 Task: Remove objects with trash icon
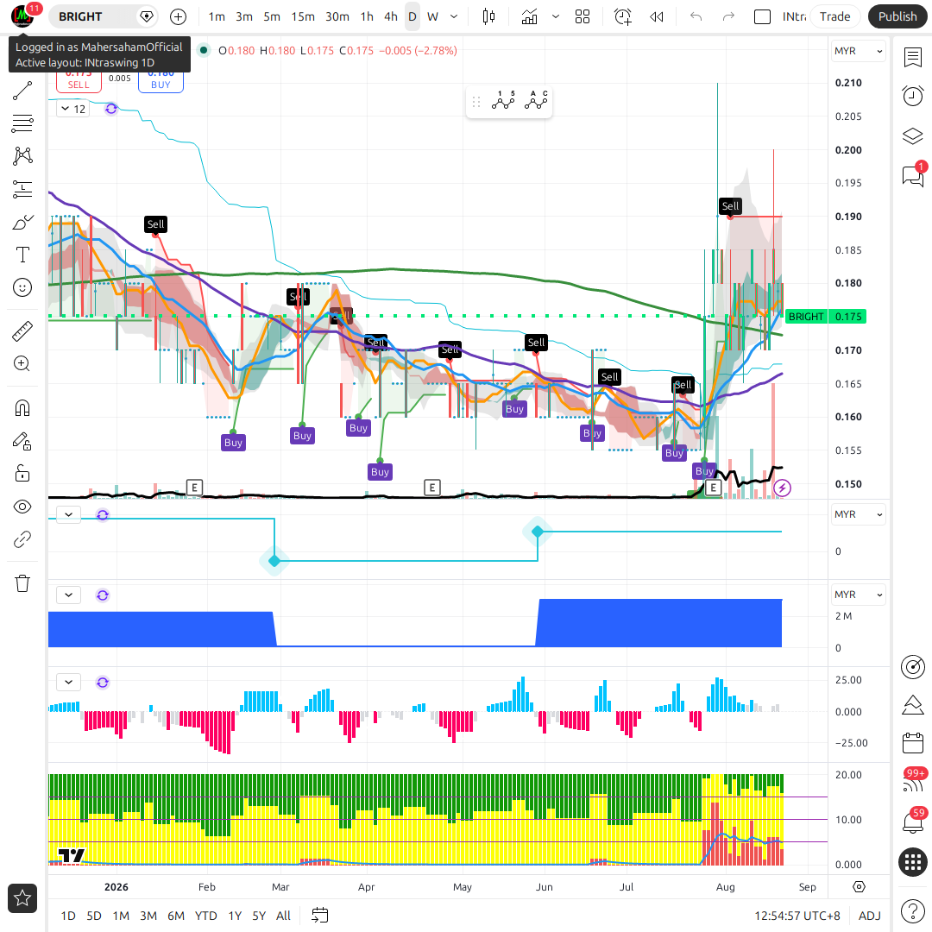point(22,583)
